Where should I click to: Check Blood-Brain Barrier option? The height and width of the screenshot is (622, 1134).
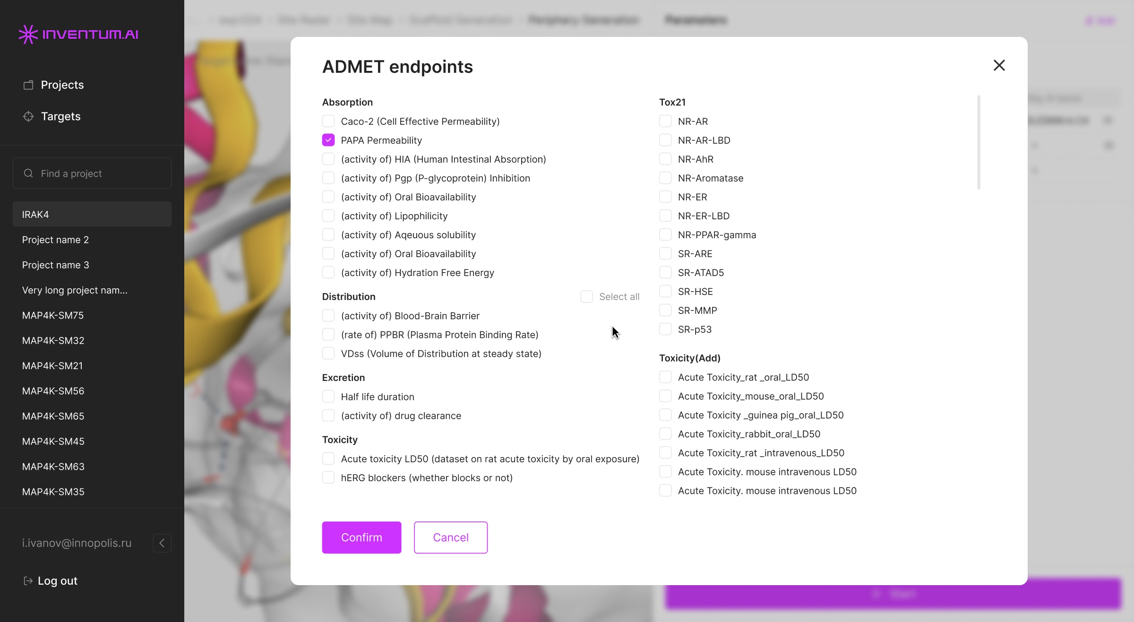[x=328, y=316]
